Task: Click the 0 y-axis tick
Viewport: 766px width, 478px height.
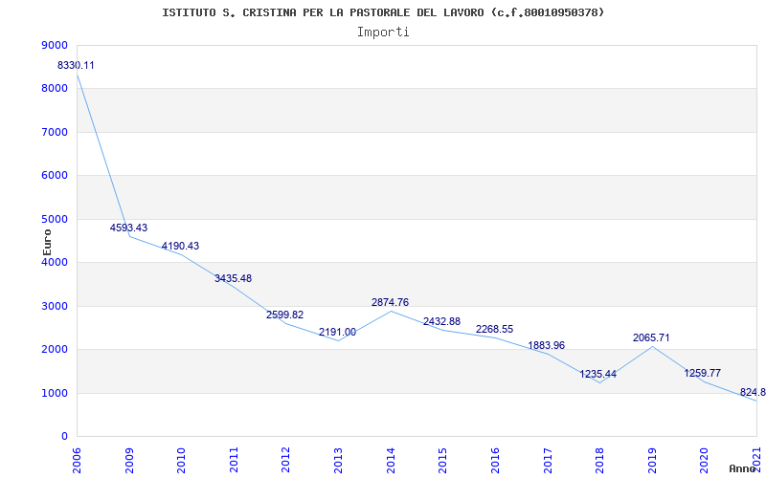Action: [x=64, y=437]
